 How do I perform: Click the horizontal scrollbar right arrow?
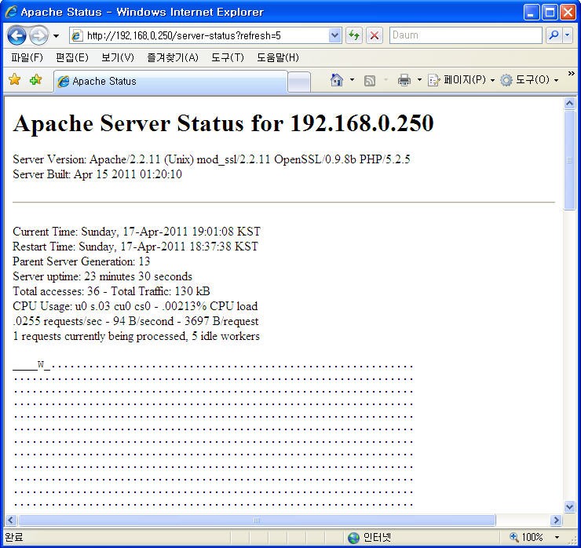(x=556, y=521)
